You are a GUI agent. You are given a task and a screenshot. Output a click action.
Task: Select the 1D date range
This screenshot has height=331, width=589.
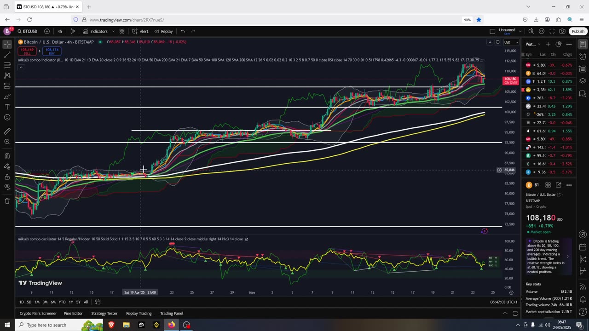(x=22, y=302)
